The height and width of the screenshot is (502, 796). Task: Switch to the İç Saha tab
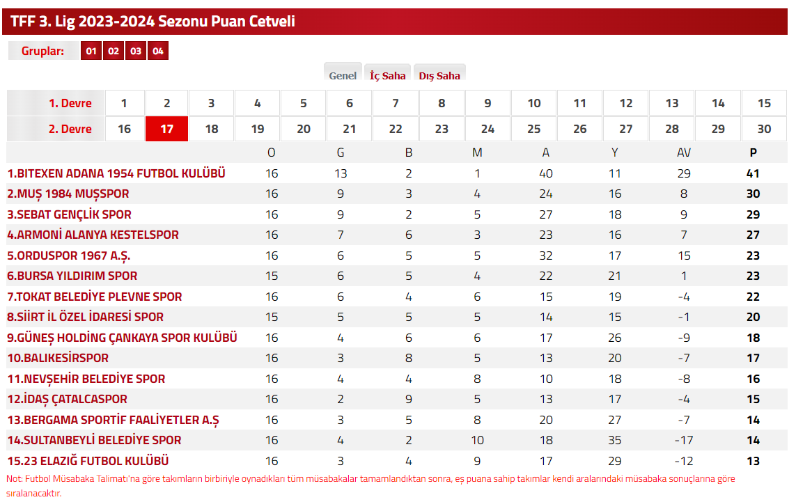(x=388, y=74)
